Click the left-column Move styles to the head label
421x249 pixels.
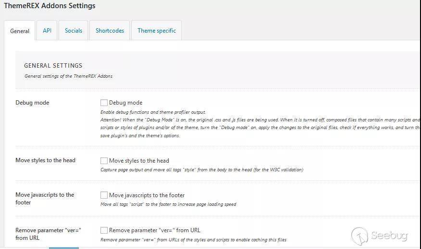(45, 160)
